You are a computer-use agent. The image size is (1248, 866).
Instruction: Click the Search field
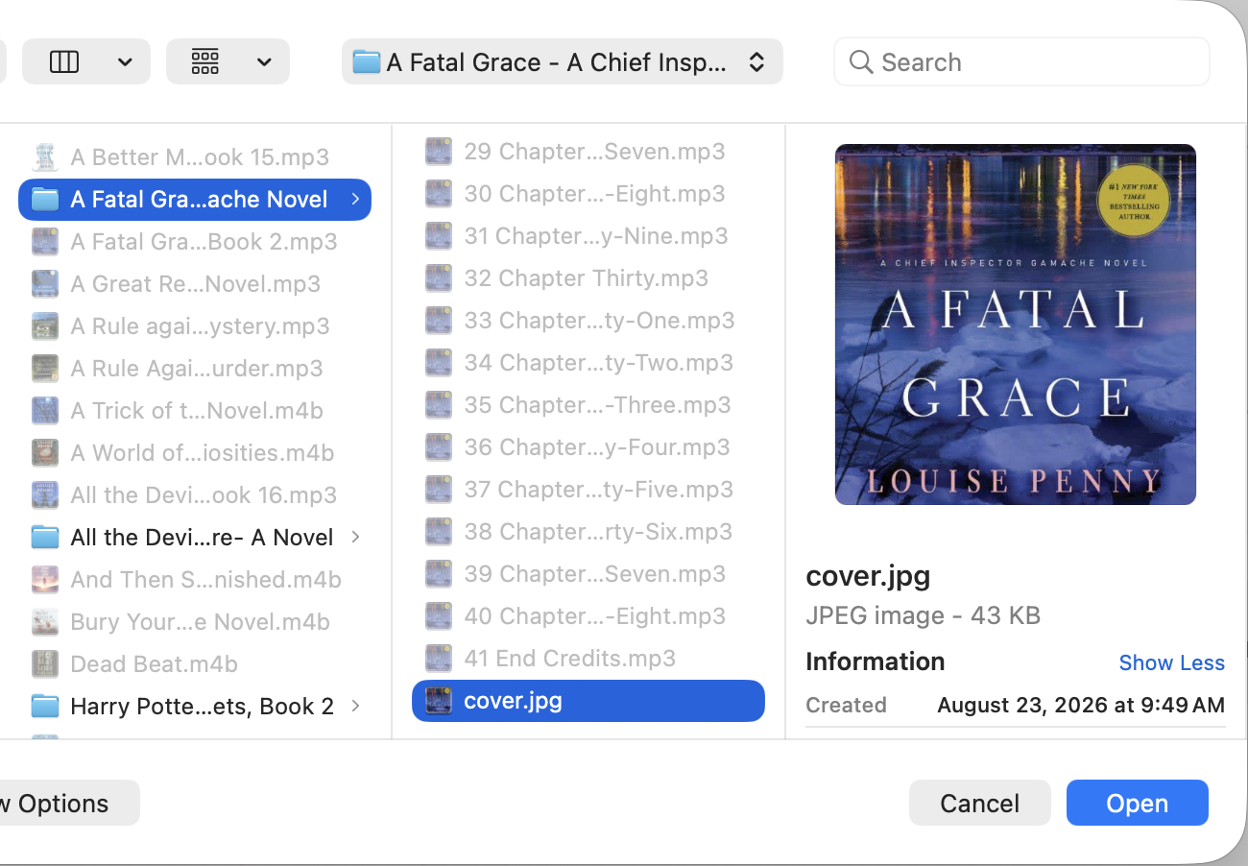[x=1021, y=62]
